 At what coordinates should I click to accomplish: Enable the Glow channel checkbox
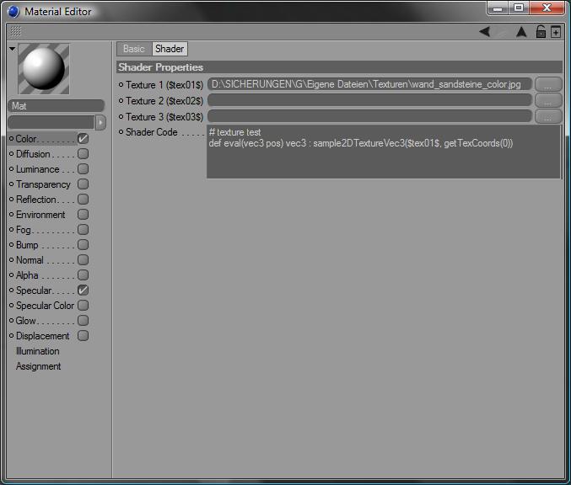pyautogui.click(x=83, y=321)
